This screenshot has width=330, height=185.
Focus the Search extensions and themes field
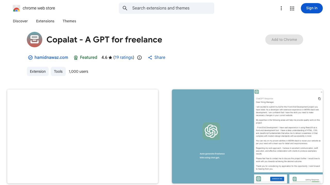pos(167,8)
